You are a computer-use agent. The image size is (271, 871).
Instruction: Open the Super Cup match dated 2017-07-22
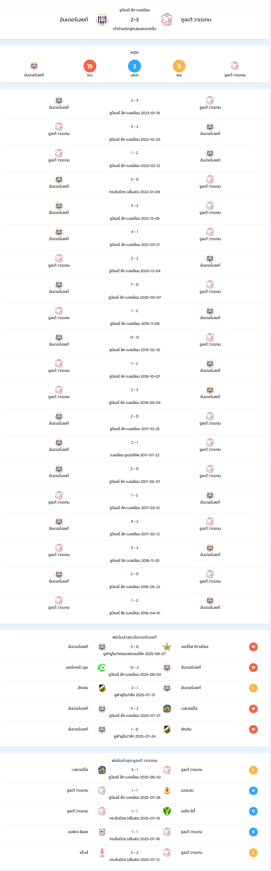coord(135,449)
